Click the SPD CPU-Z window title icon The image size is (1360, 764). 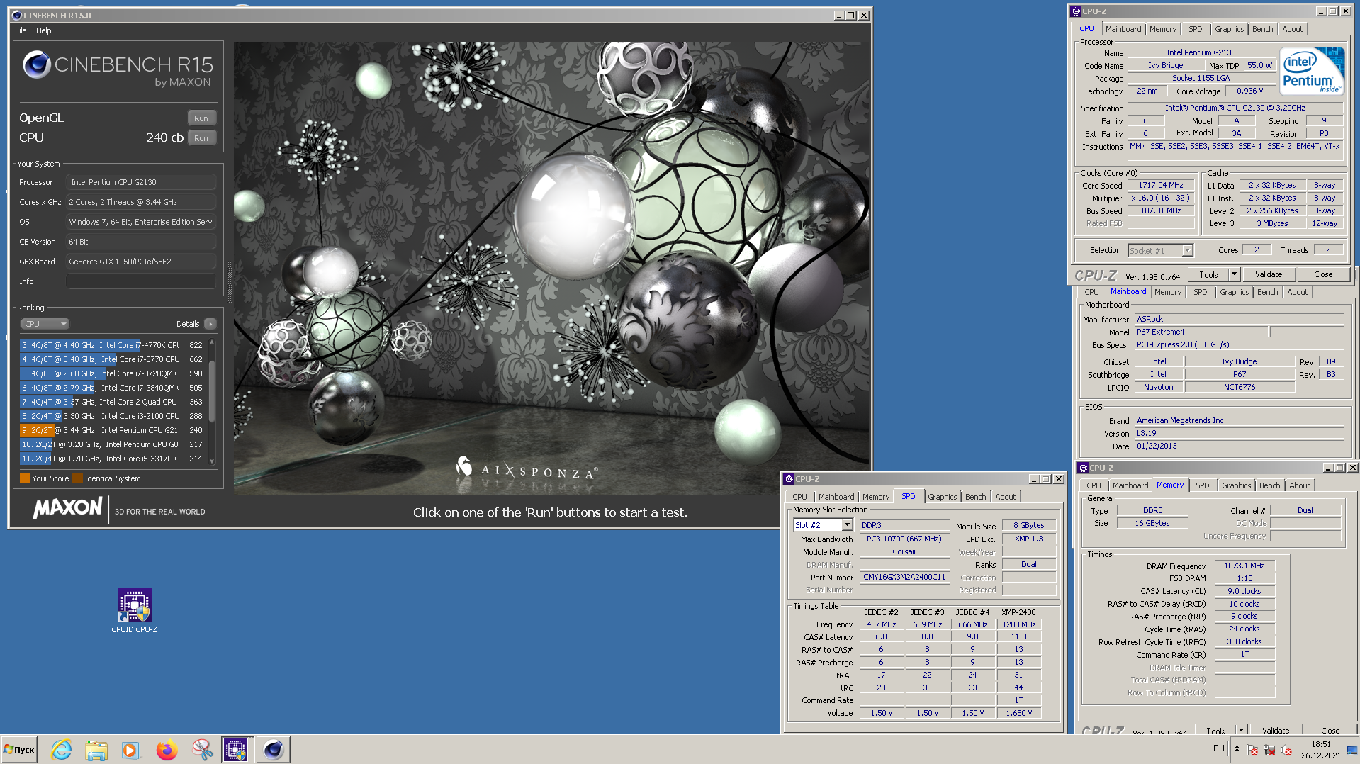click(x=788, y=479)
